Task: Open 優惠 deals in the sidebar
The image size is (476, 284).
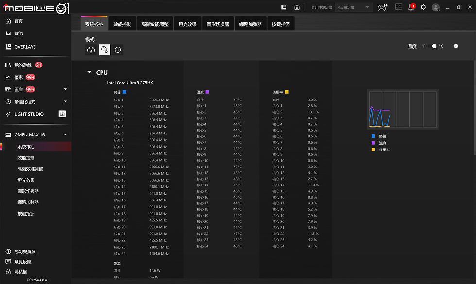Action: pyautogui.click(x=20, y=77)
